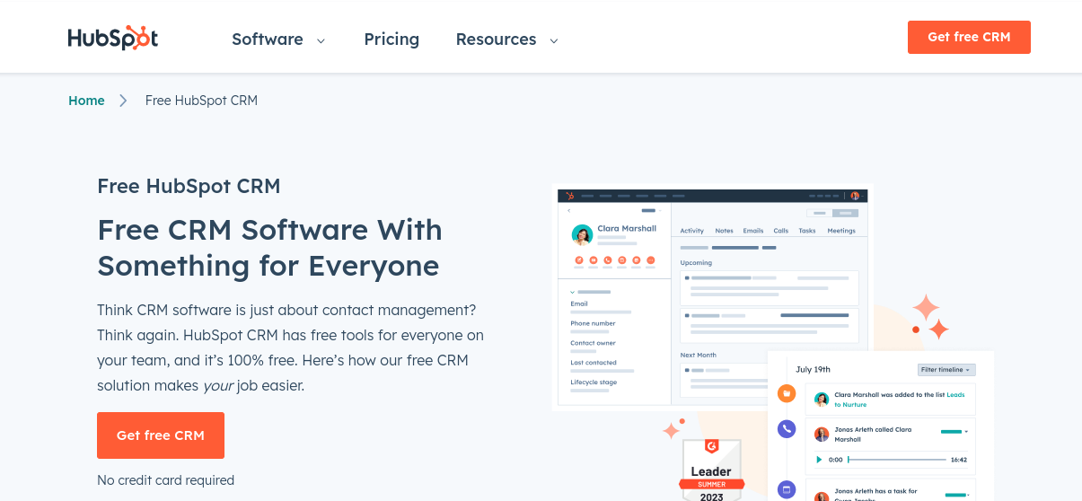Toggle the view switch above the Meetings tab
Viewport: 1082px width, 501px height.
[x=832, y=213]
